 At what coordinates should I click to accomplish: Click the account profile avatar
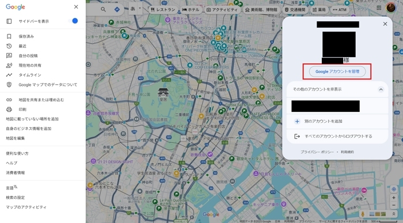point(391,7)
